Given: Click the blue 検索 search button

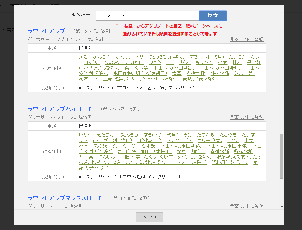Looking at the screenshot, I should click(213, 16).
